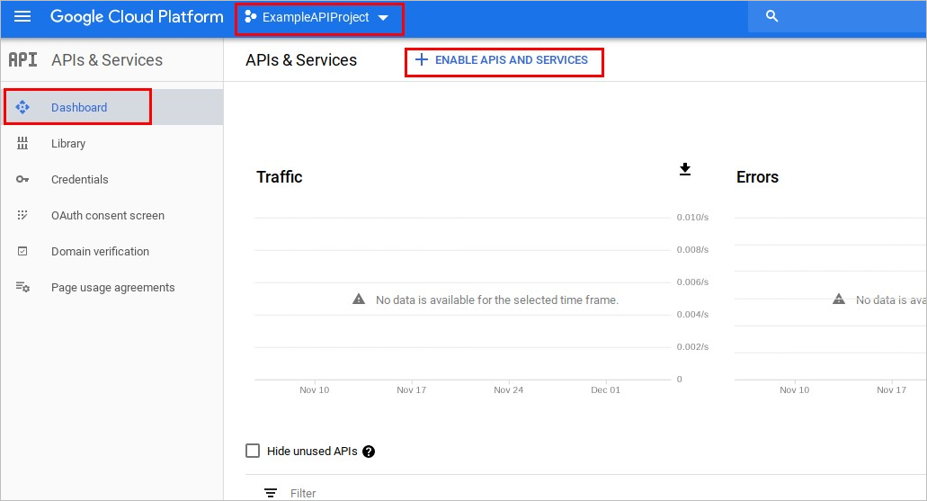The image size is (927, 501).
Task: Click the Domain verification checkbox icon
Action: pos(23,252)
